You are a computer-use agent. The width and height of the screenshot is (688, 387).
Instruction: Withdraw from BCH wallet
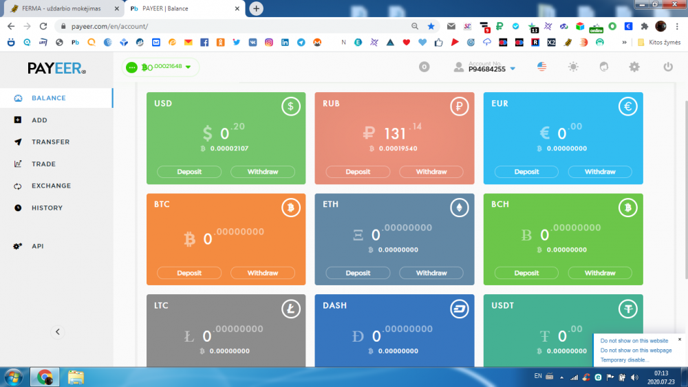point(600,273)
